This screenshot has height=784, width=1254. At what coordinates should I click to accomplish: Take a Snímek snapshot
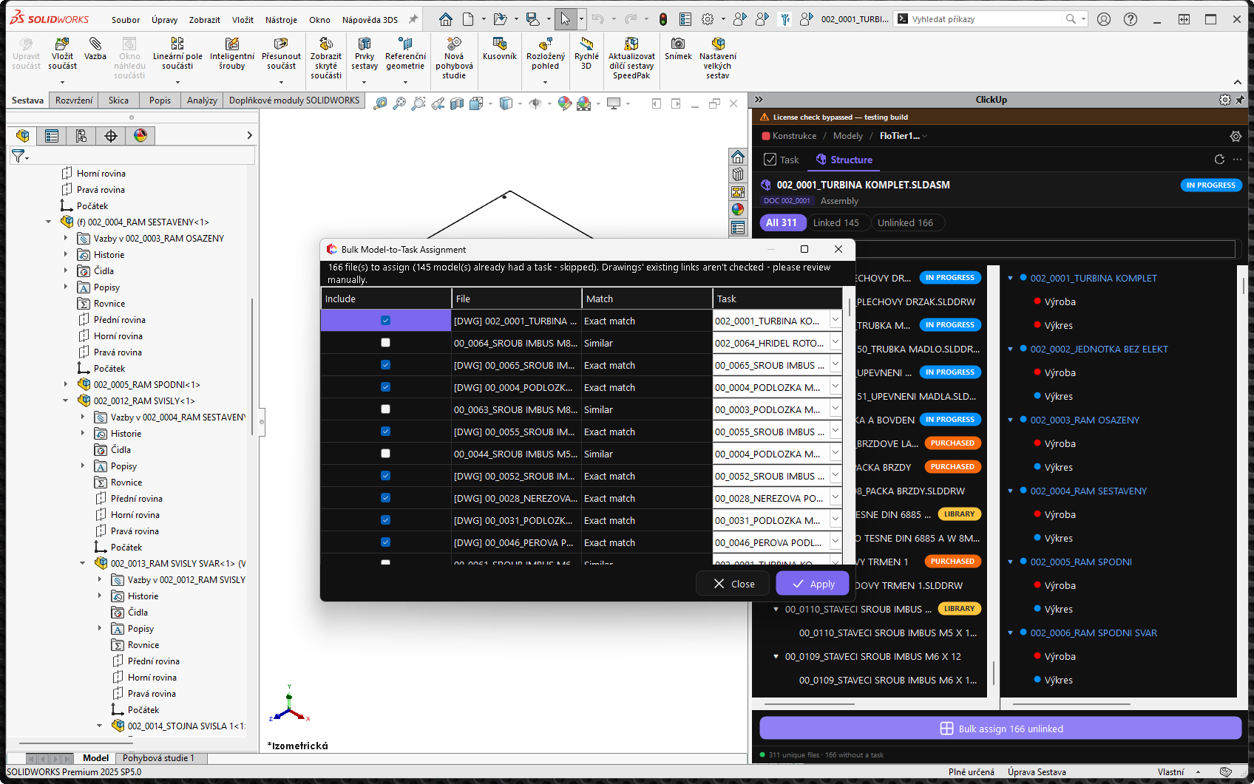[678, 50]
